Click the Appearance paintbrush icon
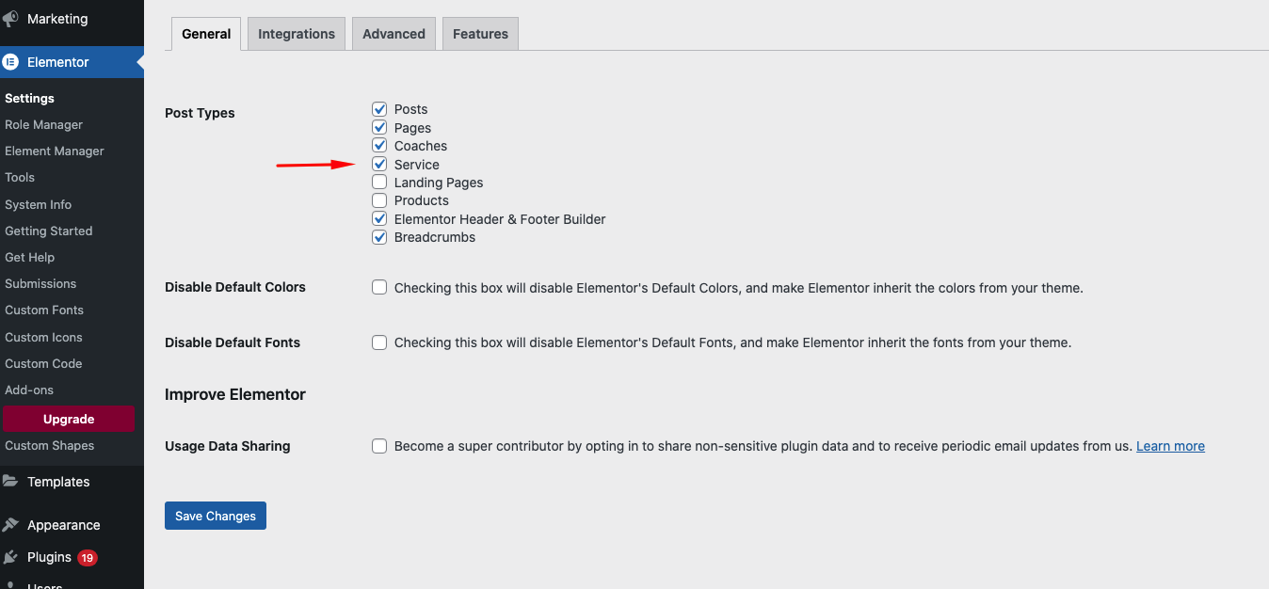 (10, 525)
